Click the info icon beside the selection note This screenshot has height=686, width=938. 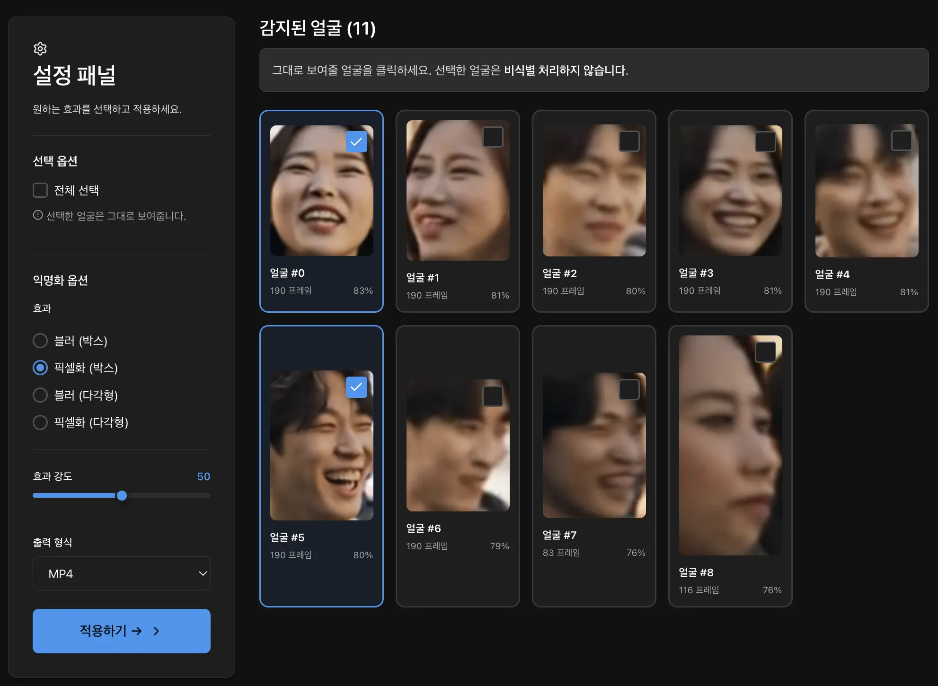39,216
